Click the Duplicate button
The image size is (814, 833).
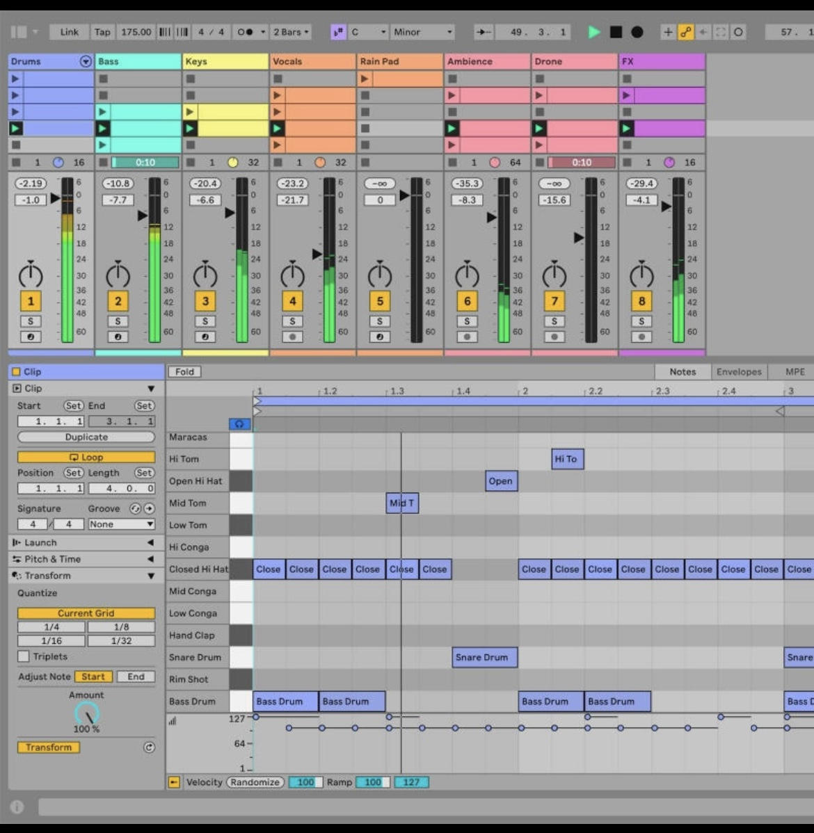(86, 437)
